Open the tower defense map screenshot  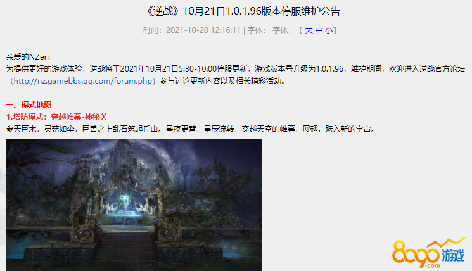(134, 205)
